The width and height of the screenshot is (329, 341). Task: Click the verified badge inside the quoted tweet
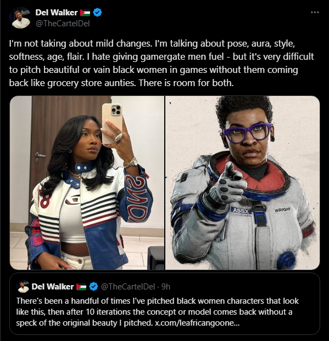point(94,286)
